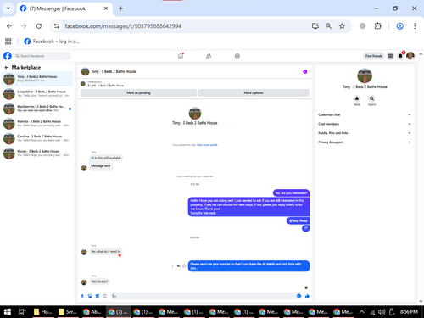
Task: Open volume control in system tray
Action: point(382,312)
